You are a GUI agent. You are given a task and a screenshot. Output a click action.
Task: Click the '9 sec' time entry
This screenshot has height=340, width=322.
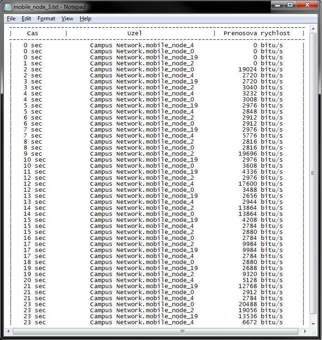tap(32, 154)
